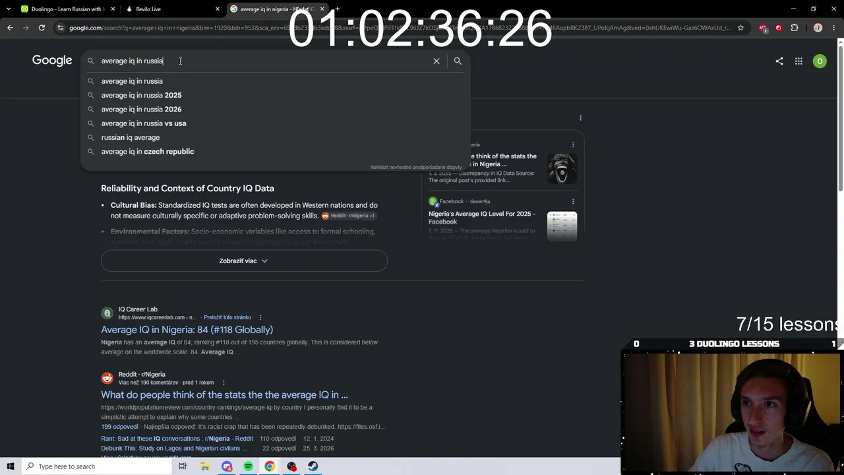Close the average iq in nigeria tab
The height and width of the screenshot is (475, 844).
322,9
